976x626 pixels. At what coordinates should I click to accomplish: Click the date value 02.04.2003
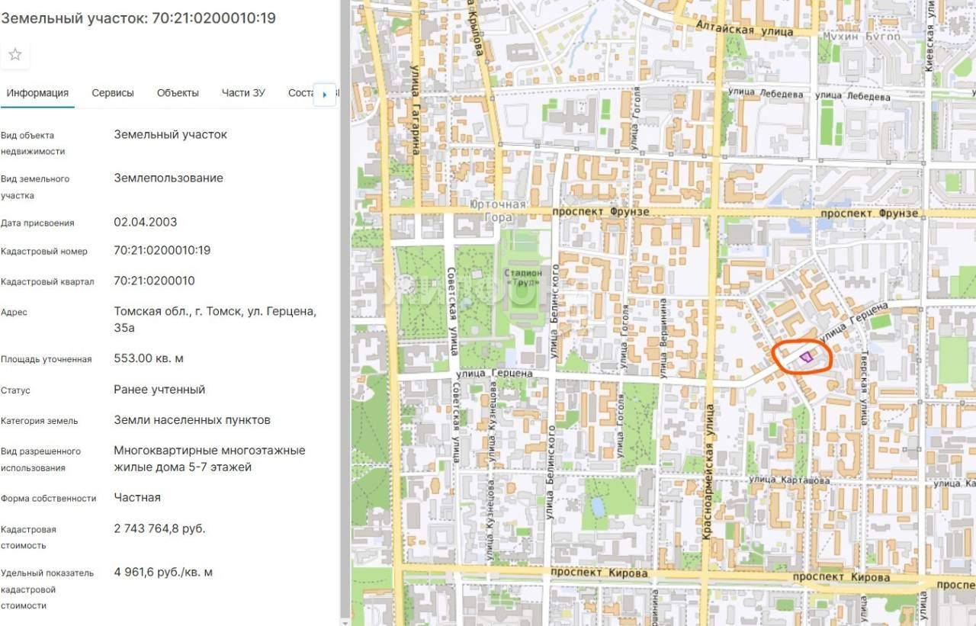click(145, 222)
